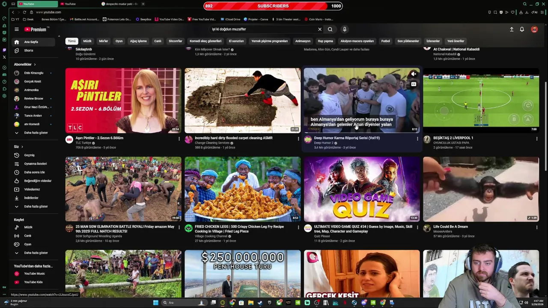Click the magnifier search button
This screenshot has width=548, height=308.
330,30
